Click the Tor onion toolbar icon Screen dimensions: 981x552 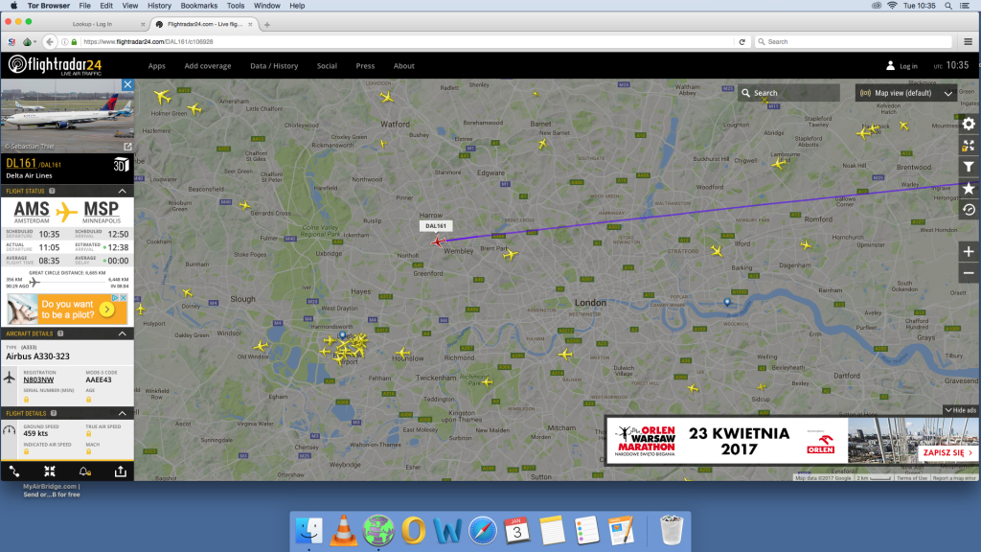click(x=28, y=42)
